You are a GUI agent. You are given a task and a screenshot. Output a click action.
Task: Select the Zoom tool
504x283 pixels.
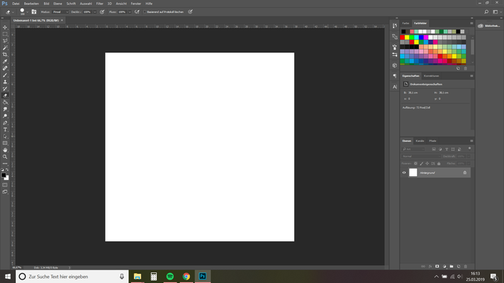pyautogui.click(x=5, y=157)
